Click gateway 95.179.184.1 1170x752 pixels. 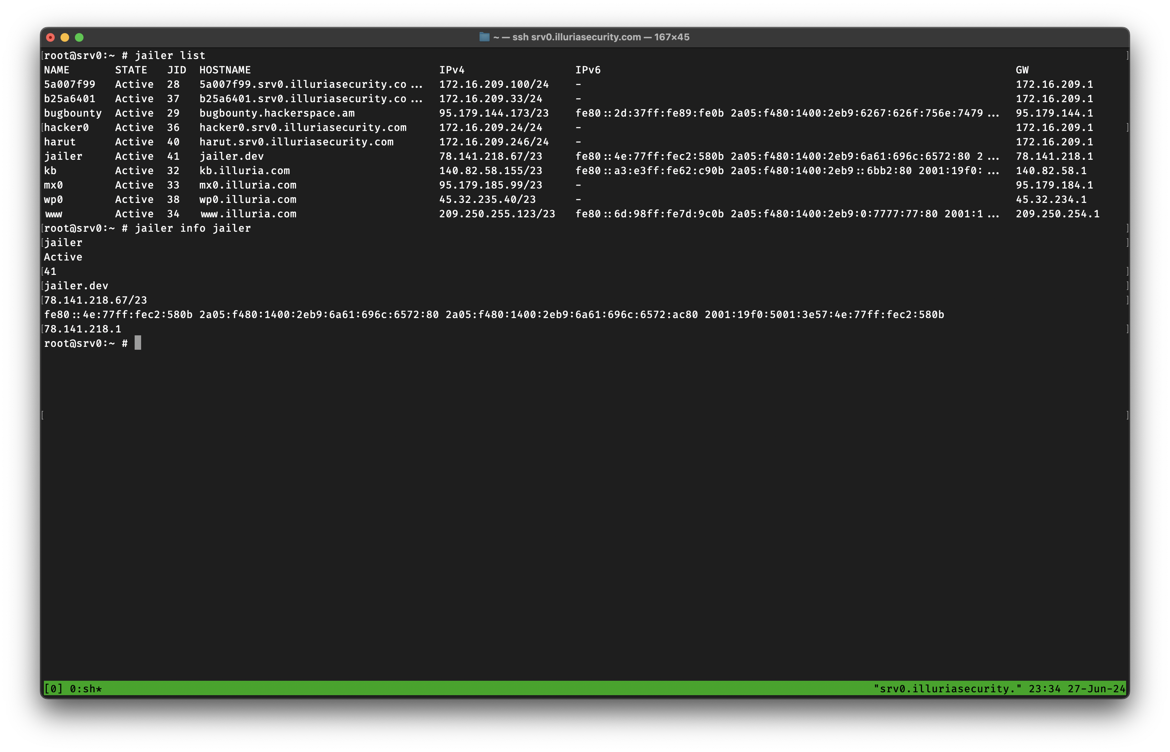pyautogui.click(x=1054, y=185)
